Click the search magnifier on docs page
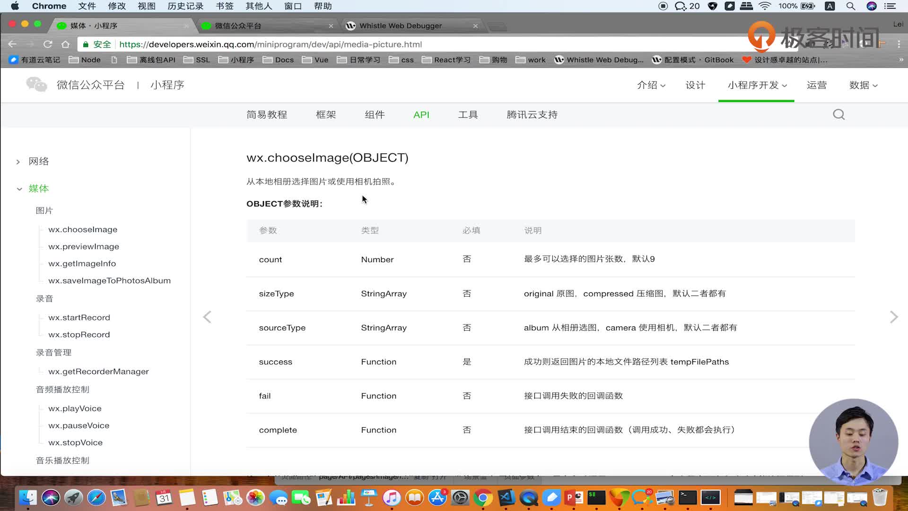Screen dimensions: 908x511 pyautogui.click(x=839, y=115)
